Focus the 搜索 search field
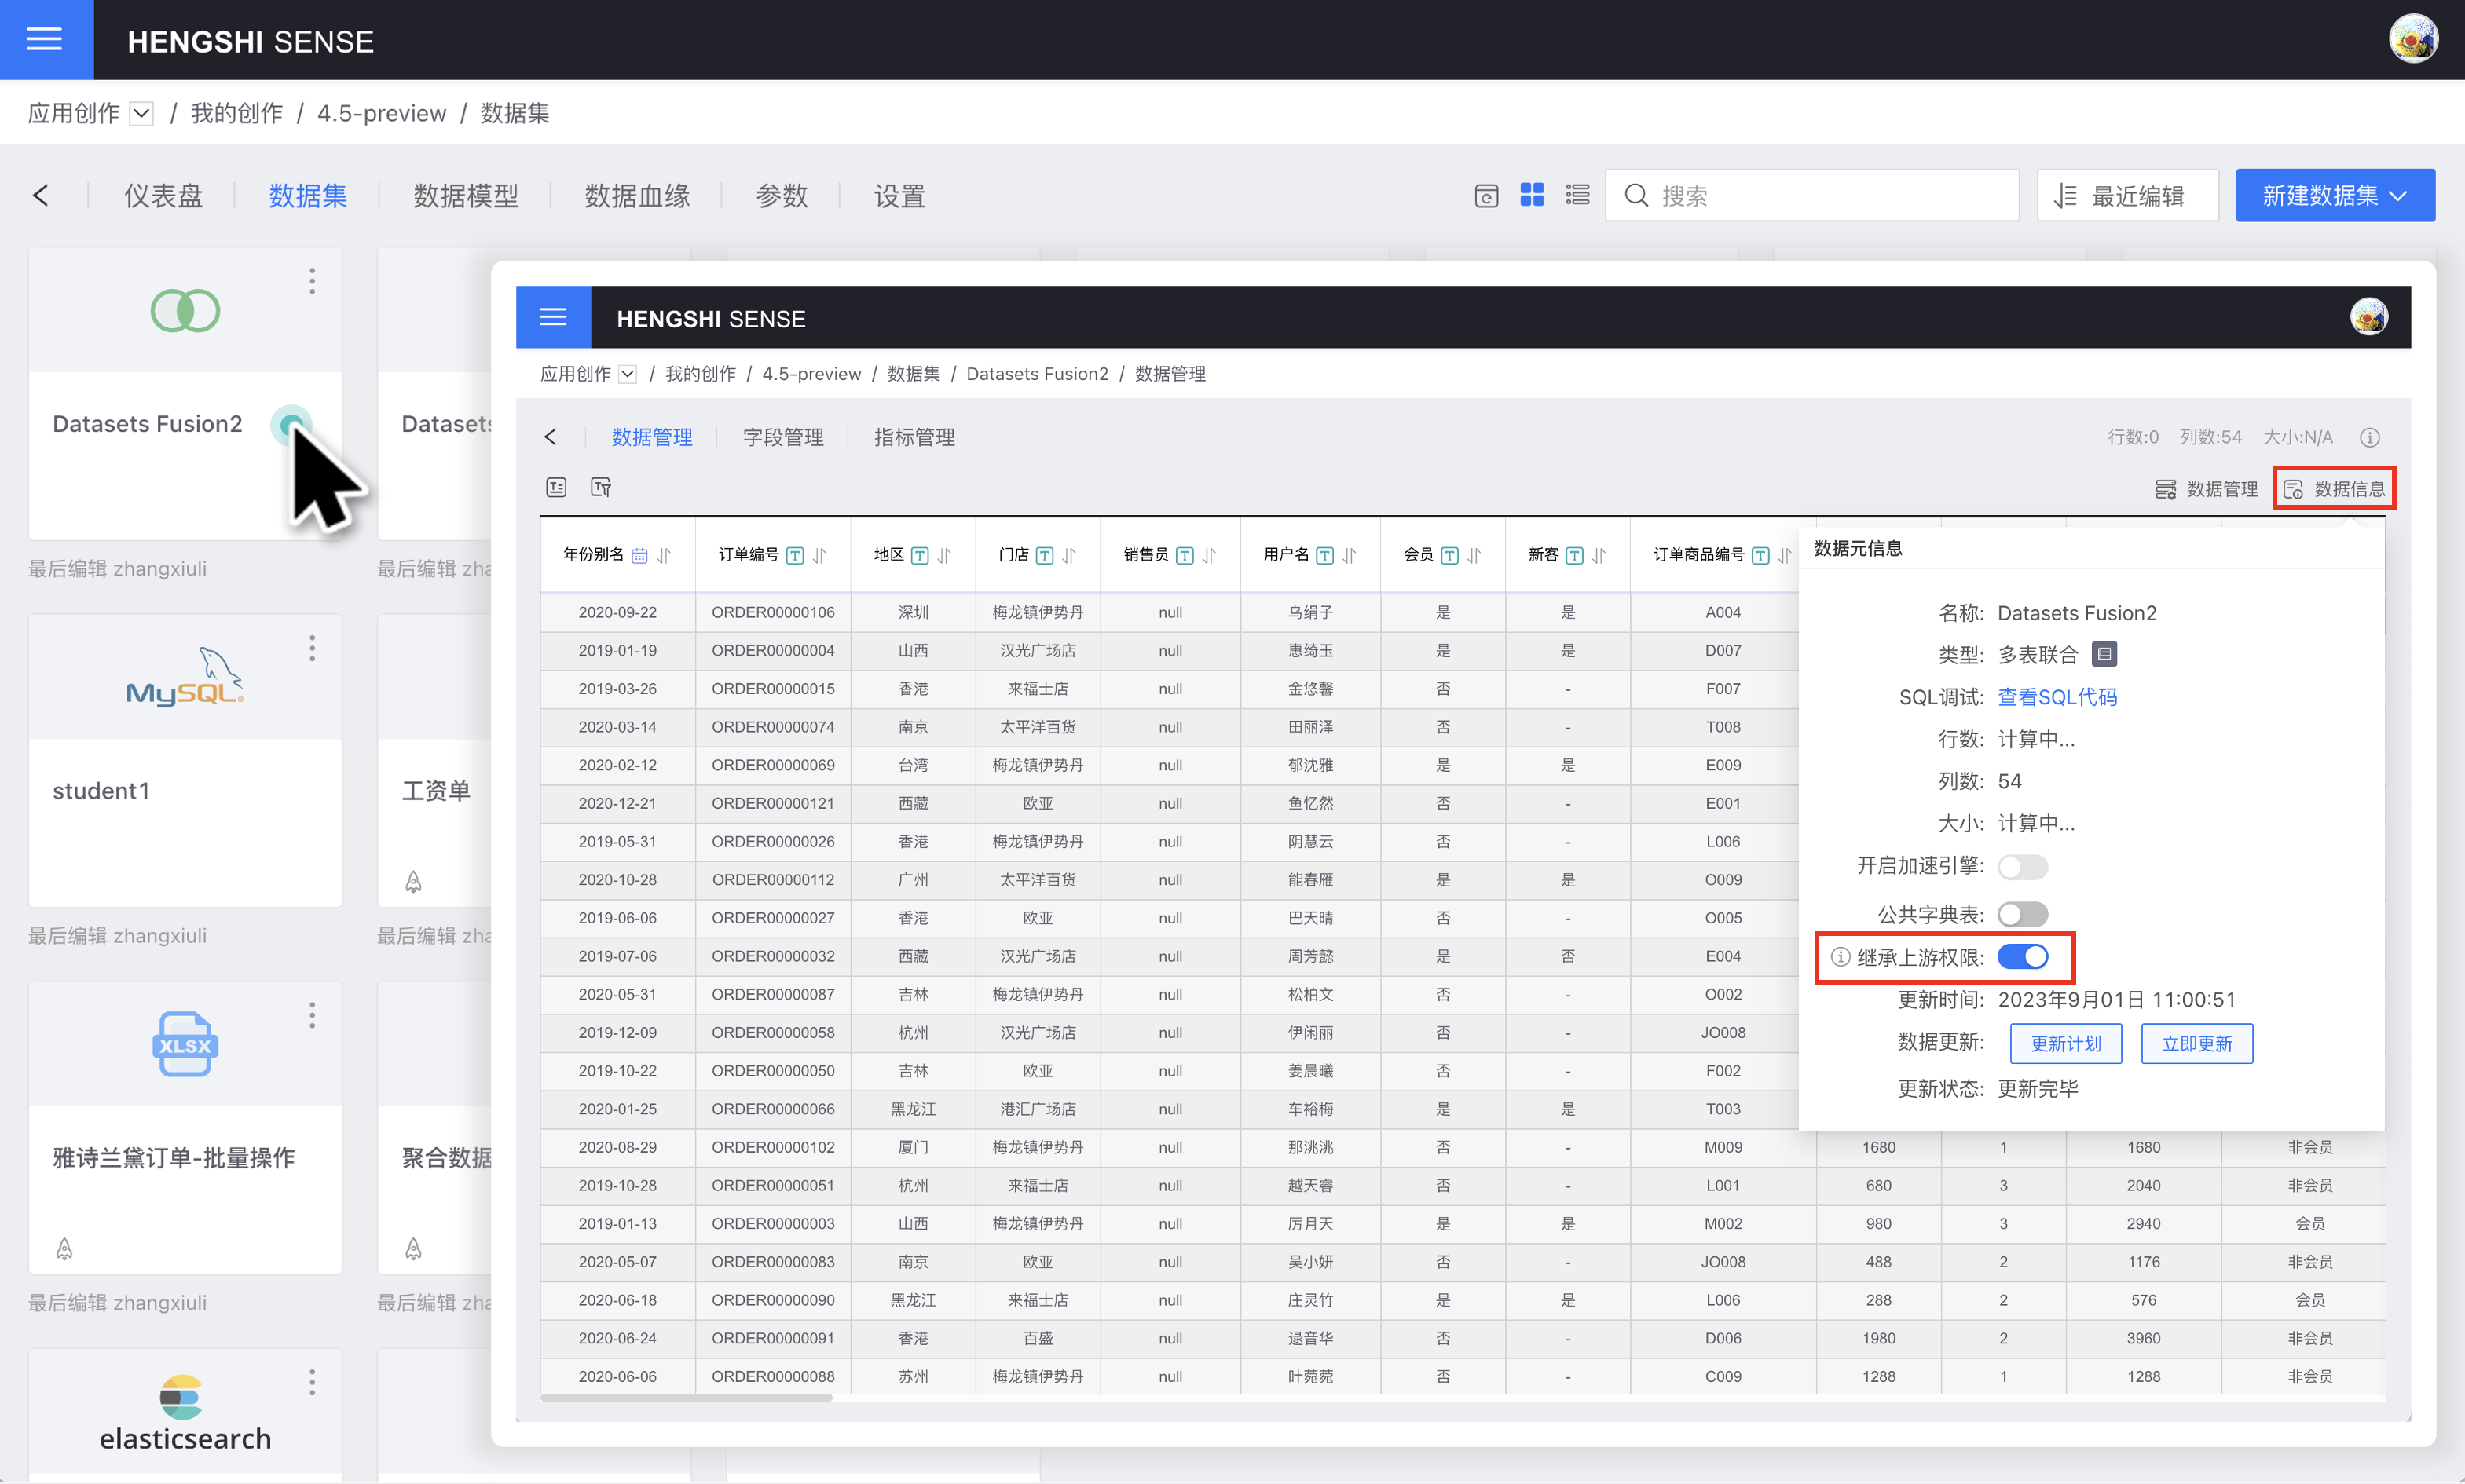The image size is (2465, 1484). point(1811,195)
